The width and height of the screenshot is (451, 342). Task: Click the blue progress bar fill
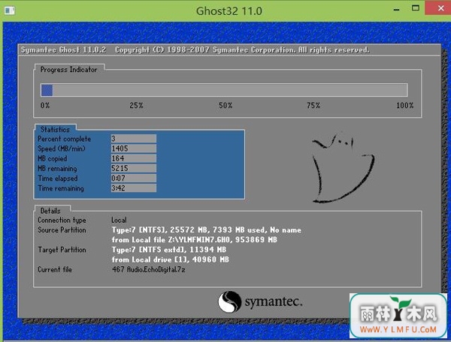click(47, 90)
